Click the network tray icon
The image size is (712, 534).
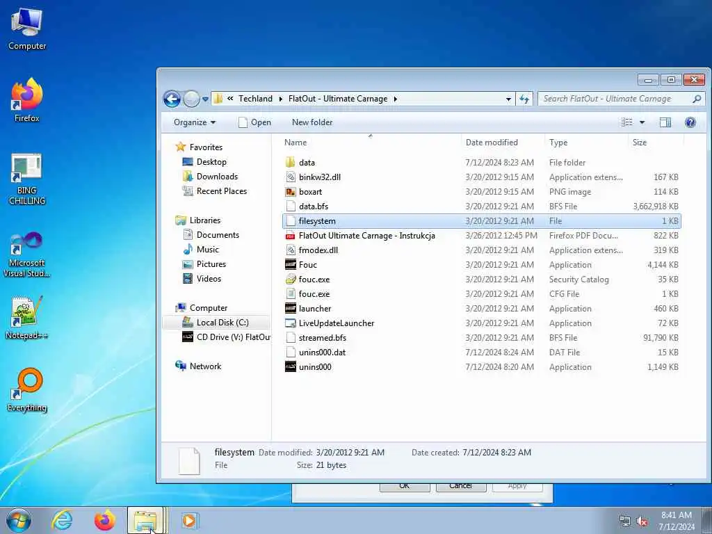[625, 521]
